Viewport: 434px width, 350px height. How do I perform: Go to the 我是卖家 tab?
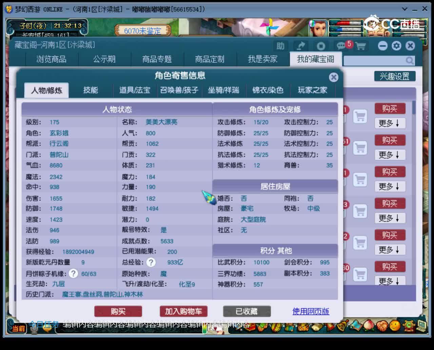pos(263,59)
